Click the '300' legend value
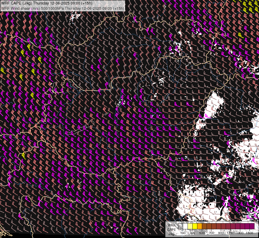 coord(192,233)
